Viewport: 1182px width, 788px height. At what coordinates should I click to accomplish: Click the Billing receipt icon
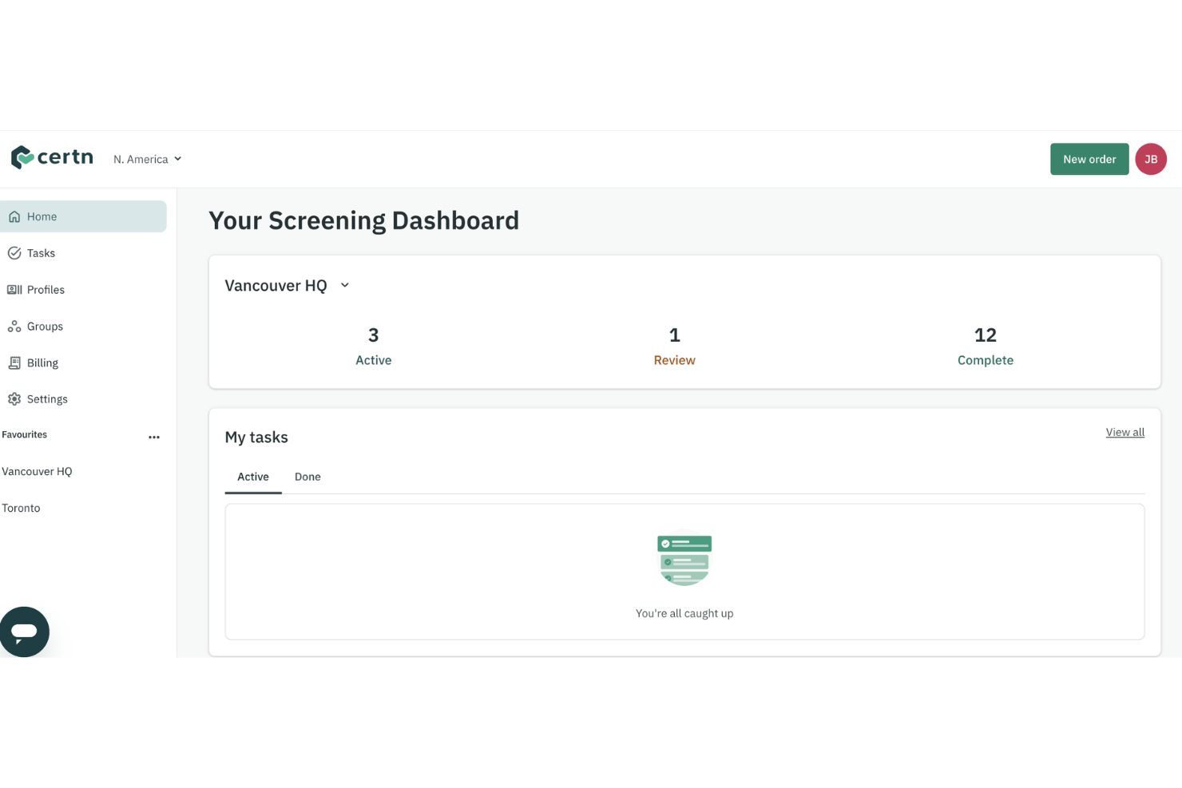click(x=14, y=363)
